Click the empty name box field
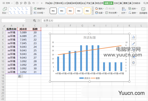The image size is (148, 101). point(14,21)
